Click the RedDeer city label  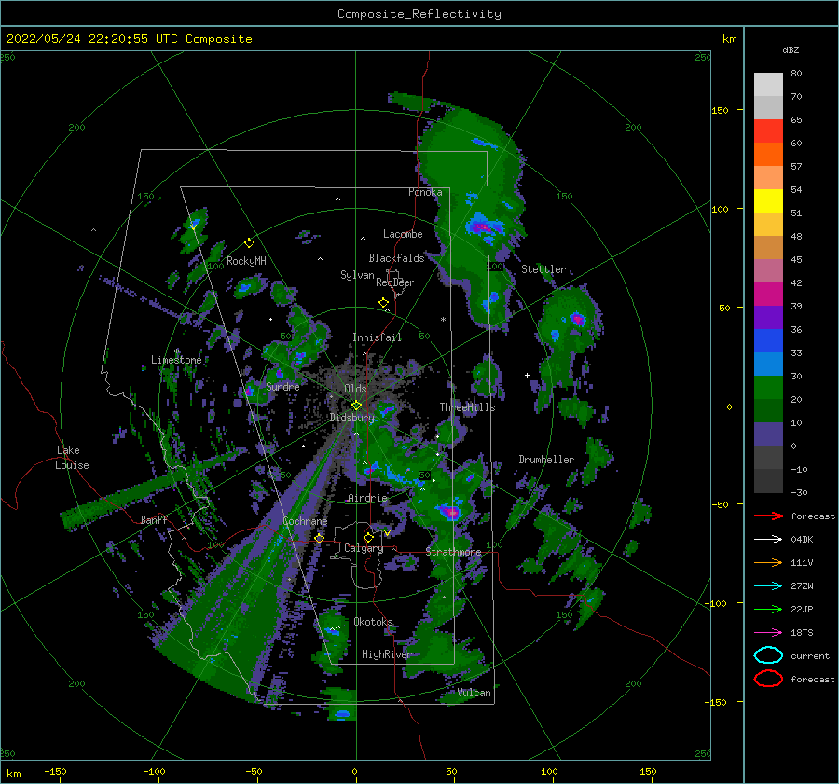[x=395, y=282]
